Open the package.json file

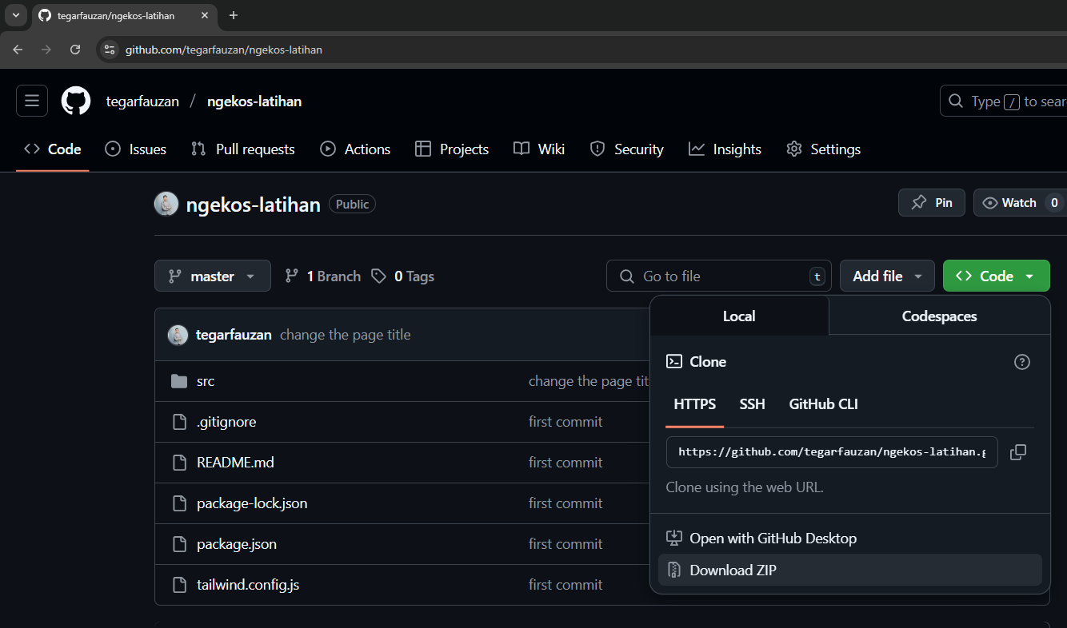[237, 544]
